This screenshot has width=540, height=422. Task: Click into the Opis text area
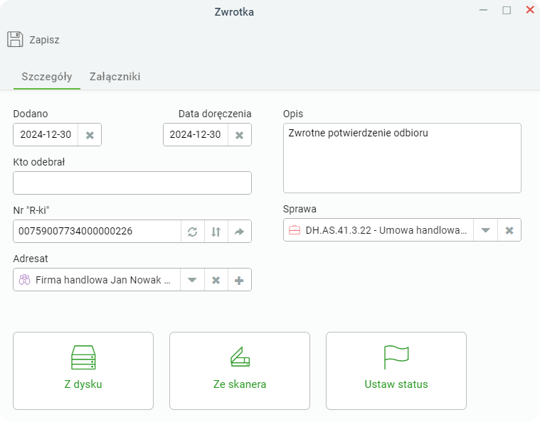[x=402, y=158]
